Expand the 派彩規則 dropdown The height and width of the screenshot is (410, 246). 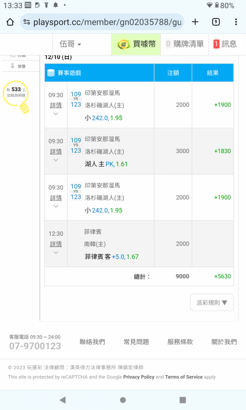pos(212,303)
